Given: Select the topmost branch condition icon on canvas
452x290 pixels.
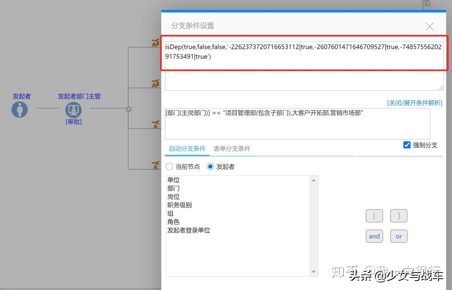Looking at the screenshot, I should [156, 42].
